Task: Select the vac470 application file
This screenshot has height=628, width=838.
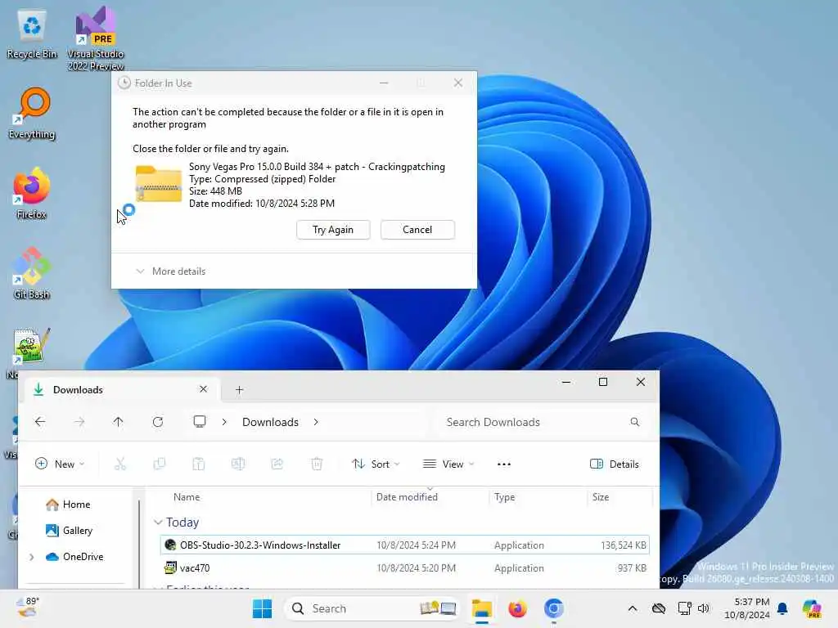Action: (404, 568)
